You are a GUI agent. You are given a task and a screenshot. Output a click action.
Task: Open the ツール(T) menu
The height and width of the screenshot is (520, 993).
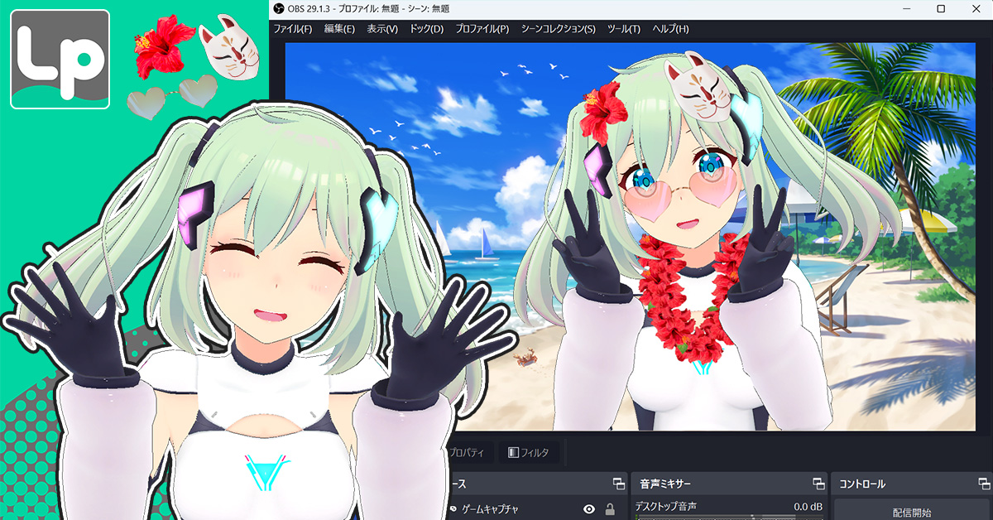[x=624, y=29]
